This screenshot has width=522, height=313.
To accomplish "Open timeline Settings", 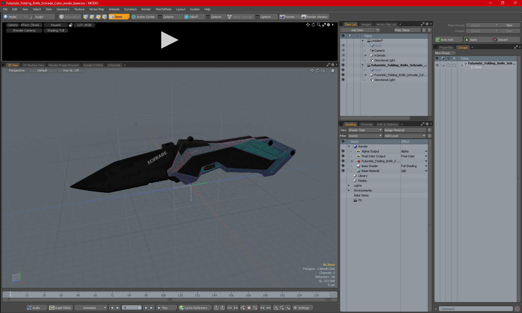I will pos(303,308).
